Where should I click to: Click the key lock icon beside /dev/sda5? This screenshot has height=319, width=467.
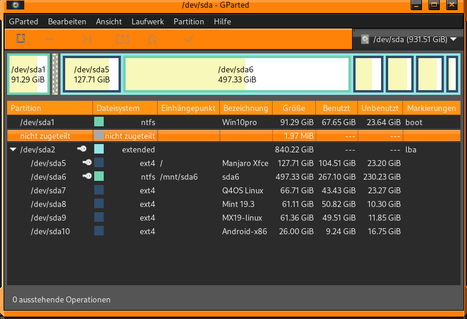[87, 163]
